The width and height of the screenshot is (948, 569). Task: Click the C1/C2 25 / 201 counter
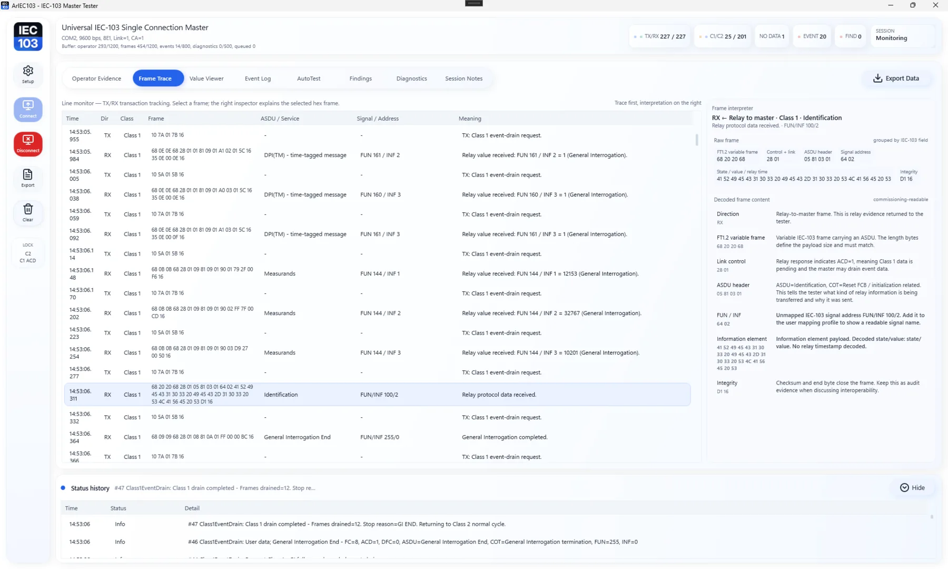[722, 36]
